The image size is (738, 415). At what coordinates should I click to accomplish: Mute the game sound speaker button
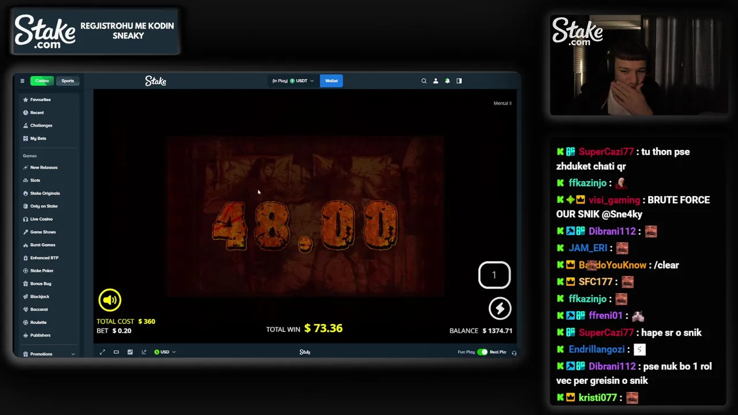tap(110, 300)
